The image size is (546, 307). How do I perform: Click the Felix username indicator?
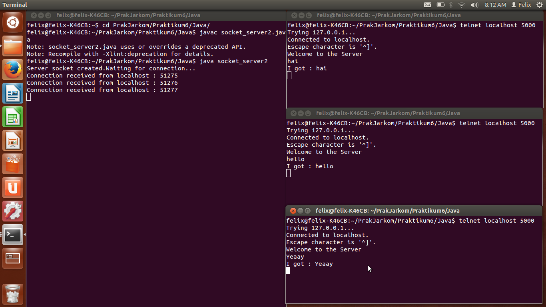[x=522, y=5]
